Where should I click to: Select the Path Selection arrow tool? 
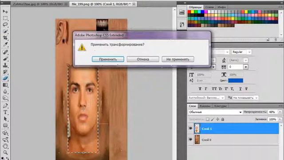(x=5, y=119)
